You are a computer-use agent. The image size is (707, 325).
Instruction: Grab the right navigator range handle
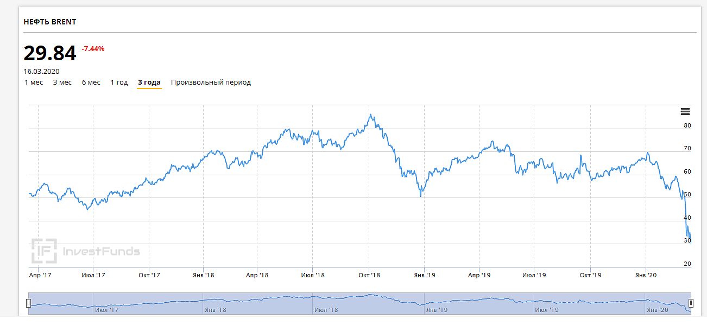[x=691, y=303]
